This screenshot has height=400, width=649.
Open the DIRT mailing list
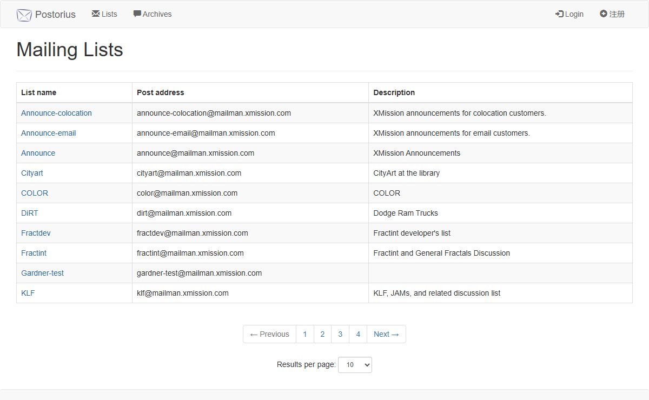tap(30, 213)
